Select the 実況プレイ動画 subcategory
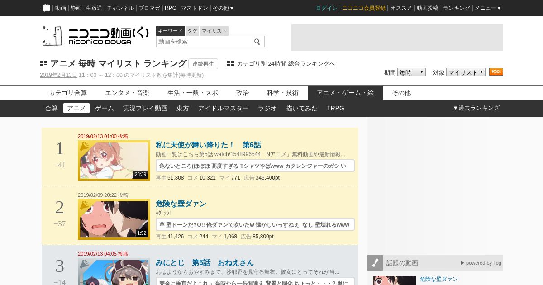The height and width of the screenshot is (285, 543). (x=145, y=108)
